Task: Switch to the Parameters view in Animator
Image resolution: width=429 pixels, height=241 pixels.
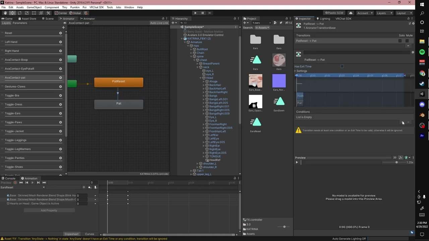Action: 20,23
